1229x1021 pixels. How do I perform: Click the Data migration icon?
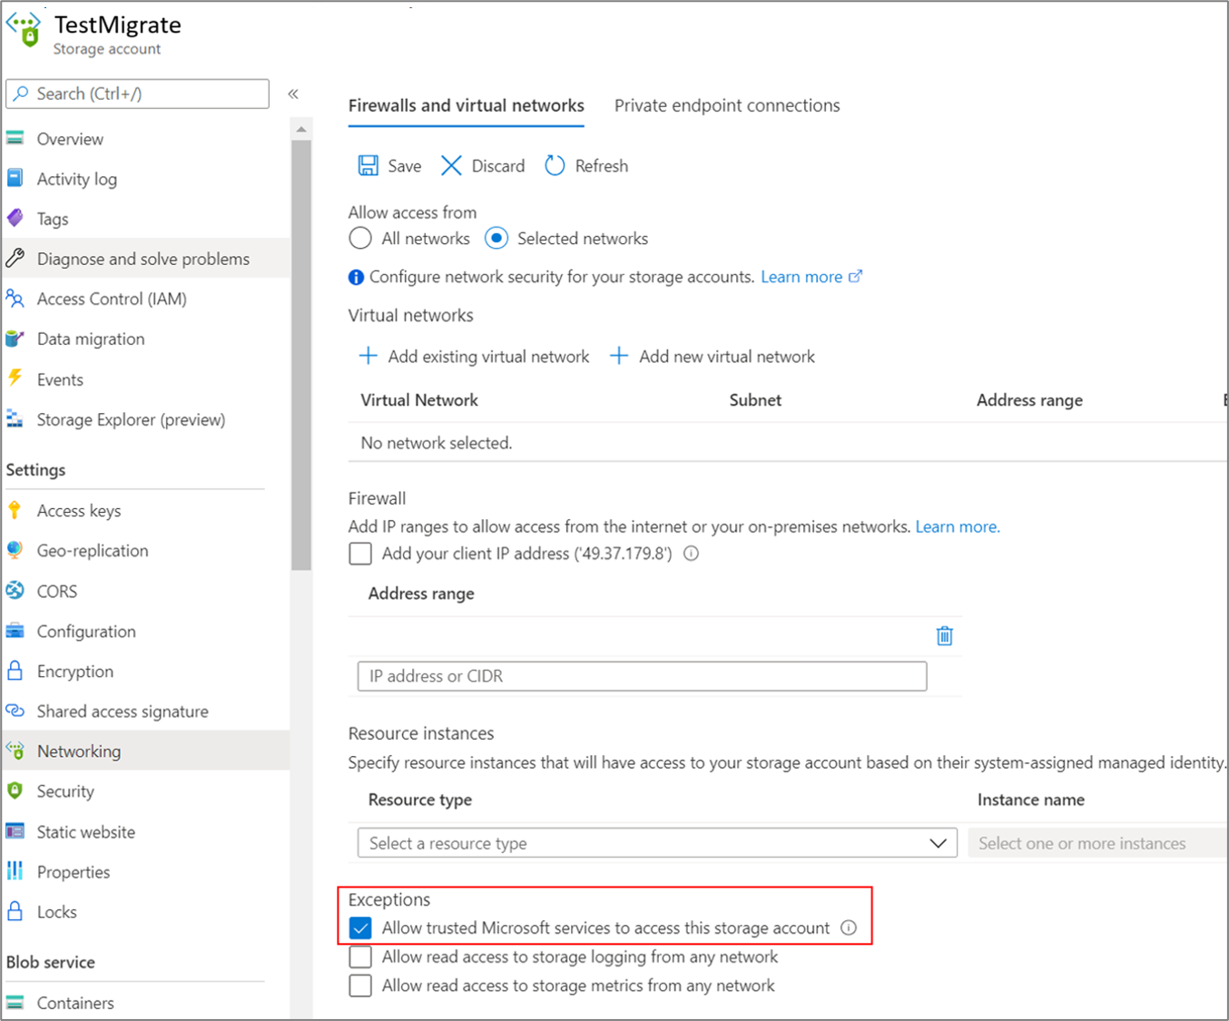[x=15, y=339]
